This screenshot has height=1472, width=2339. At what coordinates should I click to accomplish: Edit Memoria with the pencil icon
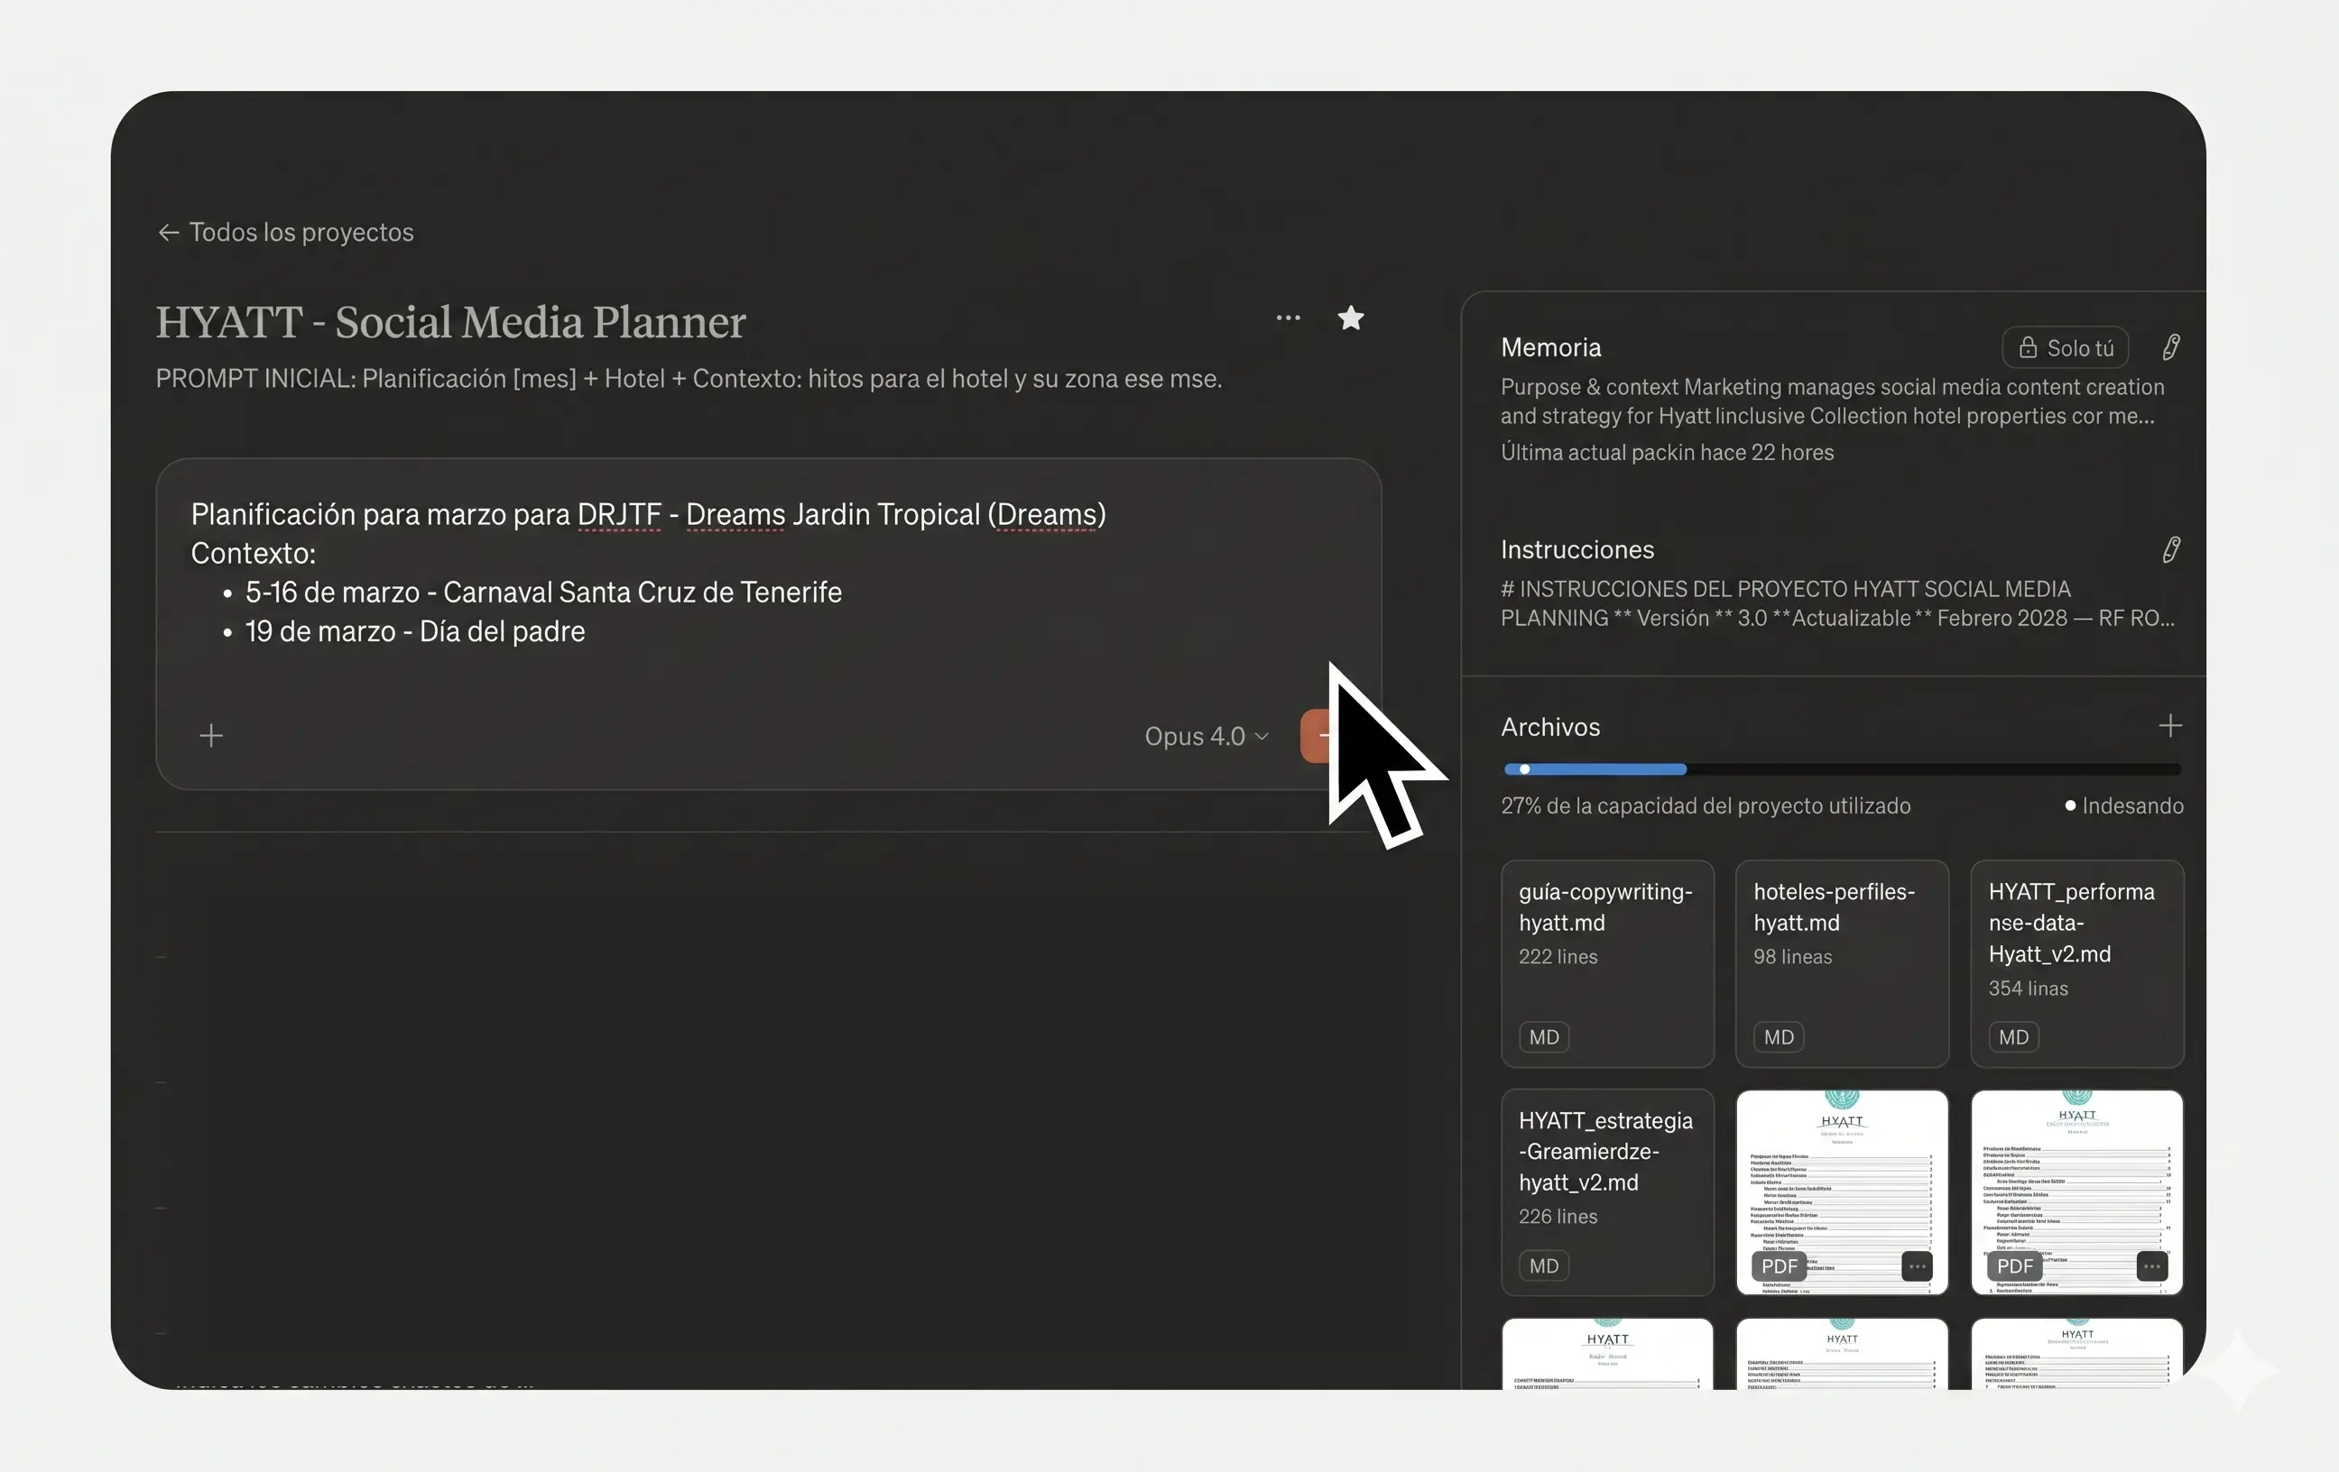point(2171,347)
